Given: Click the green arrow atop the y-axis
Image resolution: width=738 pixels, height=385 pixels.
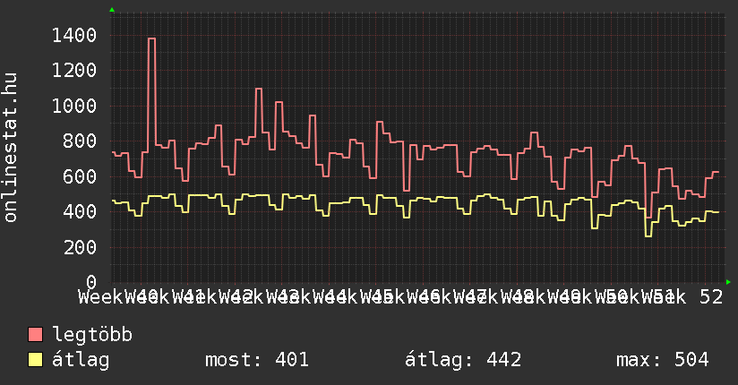Looking at the screenshot, I should [x=112, y=10].
